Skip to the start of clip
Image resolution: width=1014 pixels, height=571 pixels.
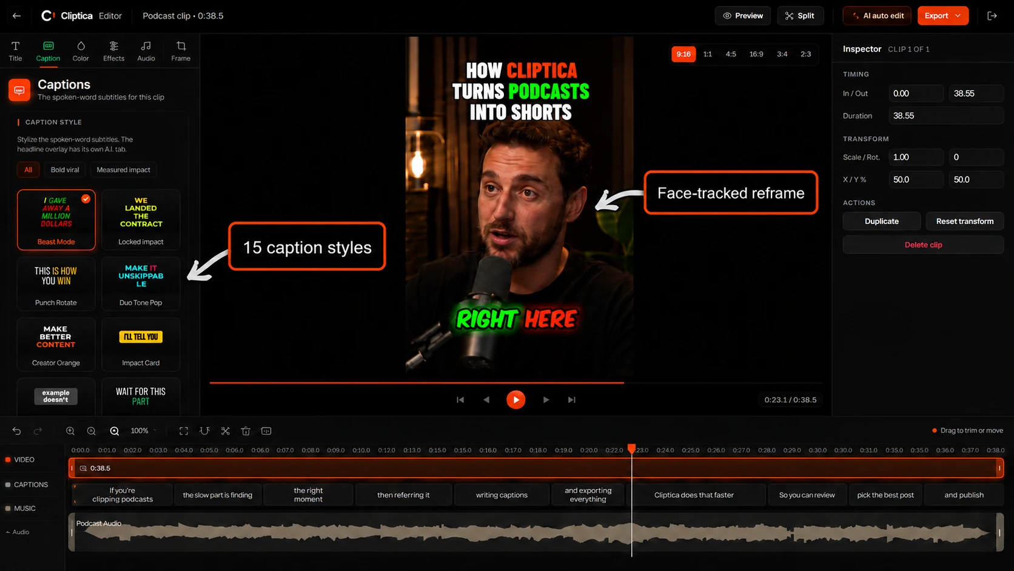[460, 400]
